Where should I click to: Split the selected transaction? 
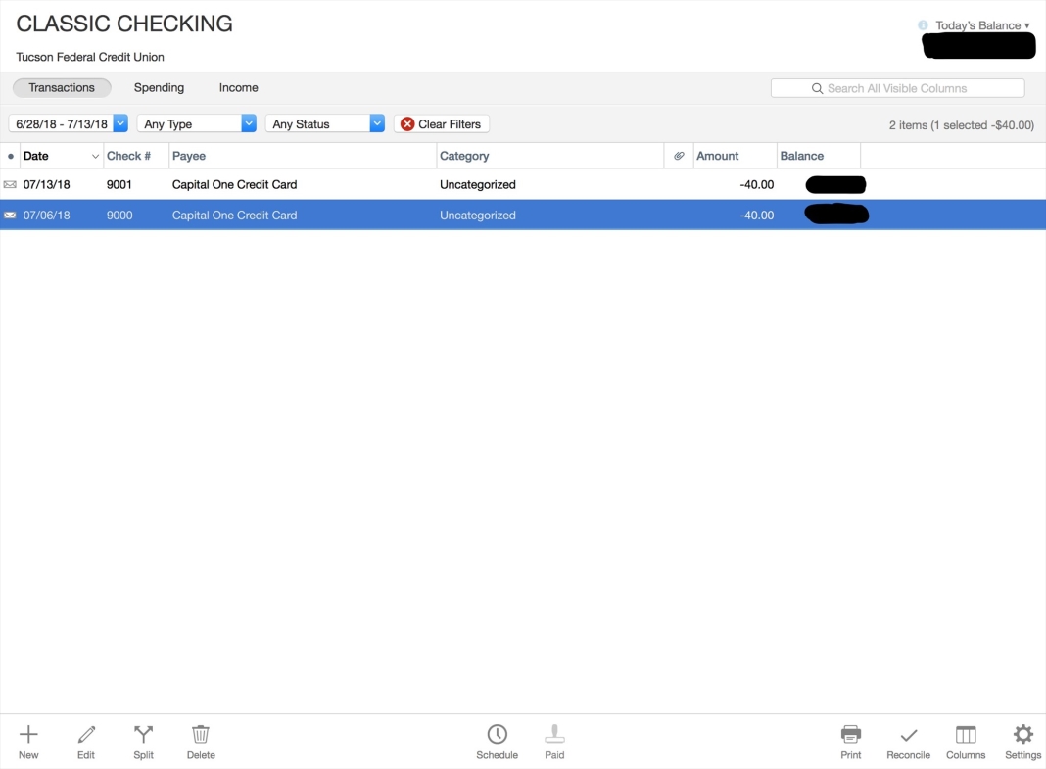(x=144, y=735)
